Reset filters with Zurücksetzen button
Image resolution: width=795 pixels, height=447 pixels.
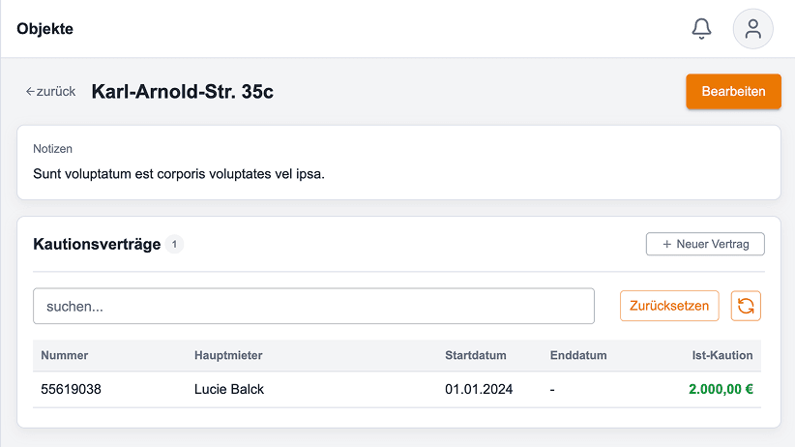coord(668,306)
